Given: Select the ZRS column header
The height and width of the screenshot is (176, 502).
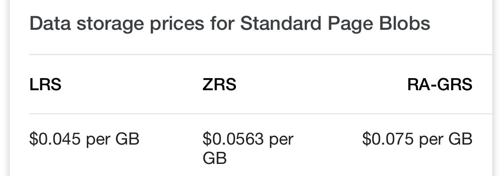Looking at the screenshot, I should [x=219, y=85].
